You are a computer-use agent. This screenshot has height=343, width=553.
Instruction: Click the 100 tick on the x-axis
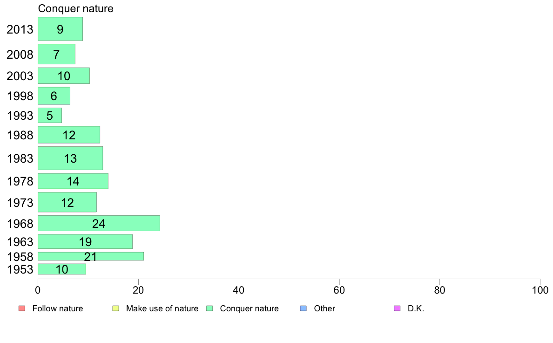pos(540,290)
